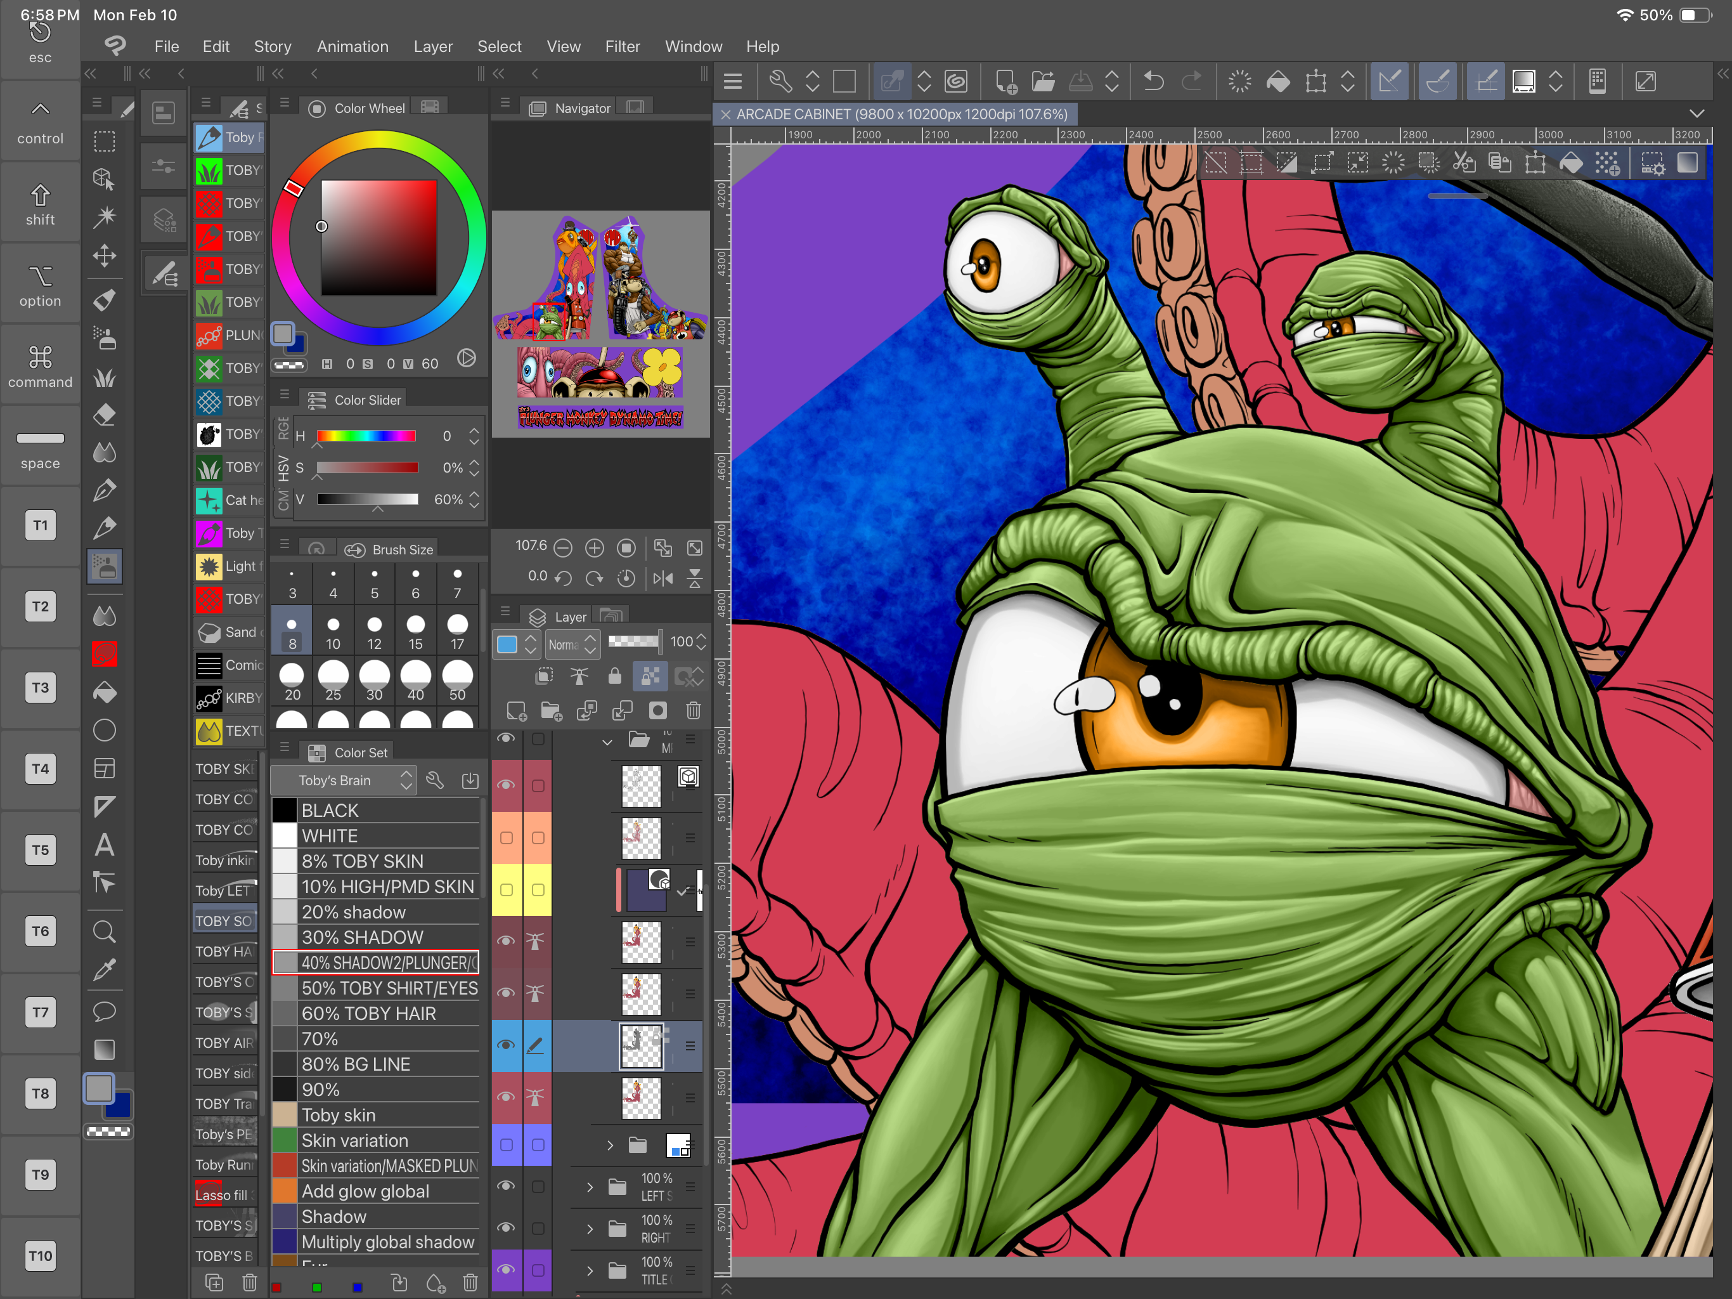Expand the TITLE layer folder
The image size is (1732, 1299).
(x=590, y=1271)
